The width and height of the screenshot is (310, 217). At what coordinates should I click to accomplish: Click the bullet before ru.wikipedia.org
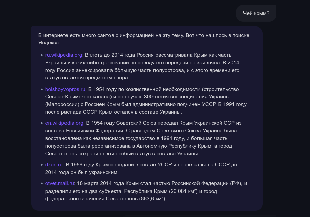pyautogui.click(x=42, y=55)
